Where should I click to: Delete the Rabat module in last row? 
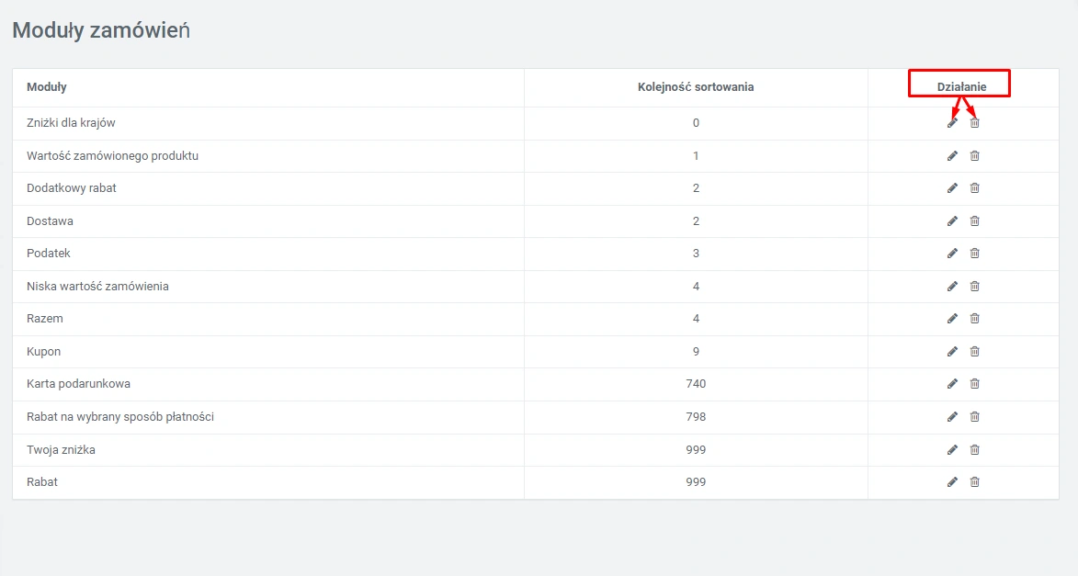(x=975, y=482)
